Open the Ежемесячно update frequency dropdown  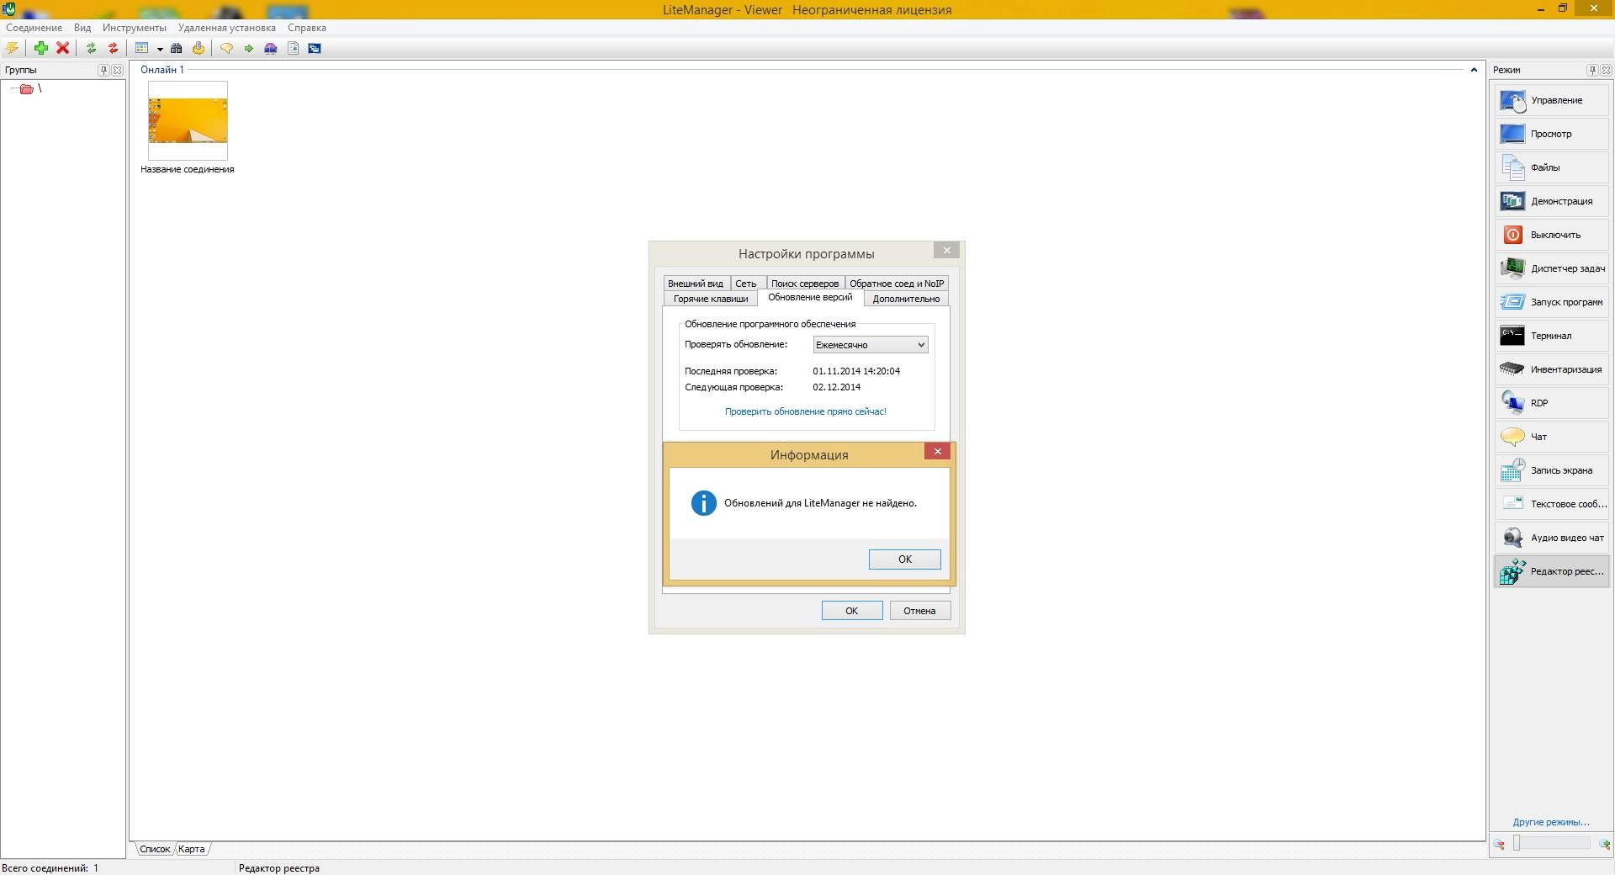pyautogui.click(x=871, y=345)
